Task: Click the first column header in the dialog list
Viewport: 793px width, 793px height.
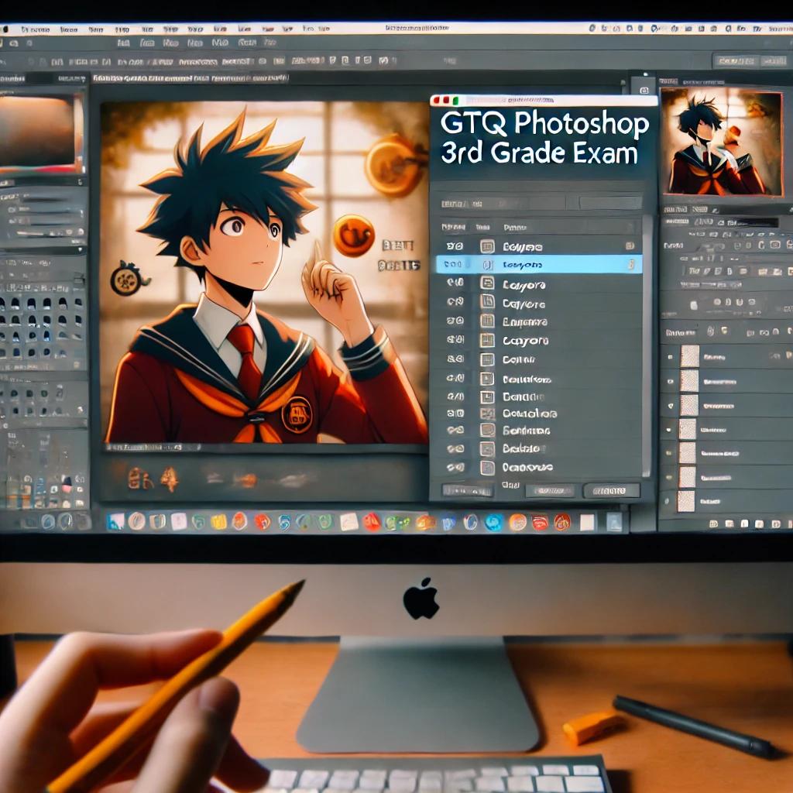Action: coord(453,228)
